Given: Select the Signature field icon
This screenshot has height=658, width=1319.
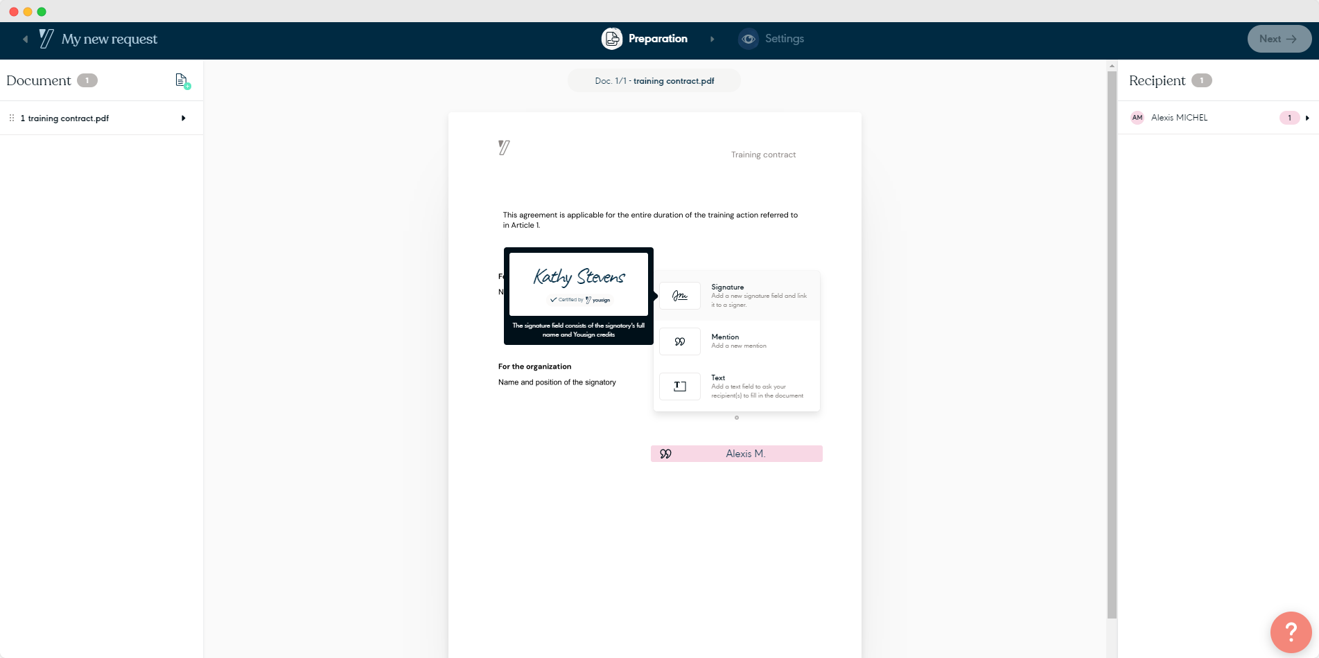Looking at the screenshot, I should (x=679, y=296).
